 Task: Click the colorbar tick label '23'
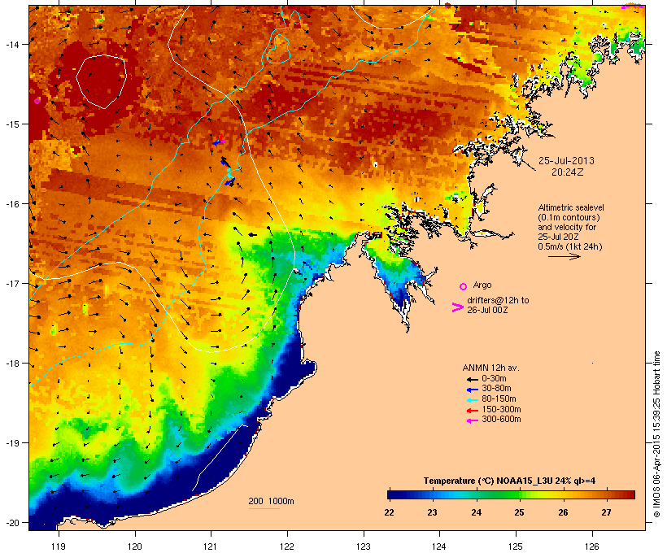432,512
